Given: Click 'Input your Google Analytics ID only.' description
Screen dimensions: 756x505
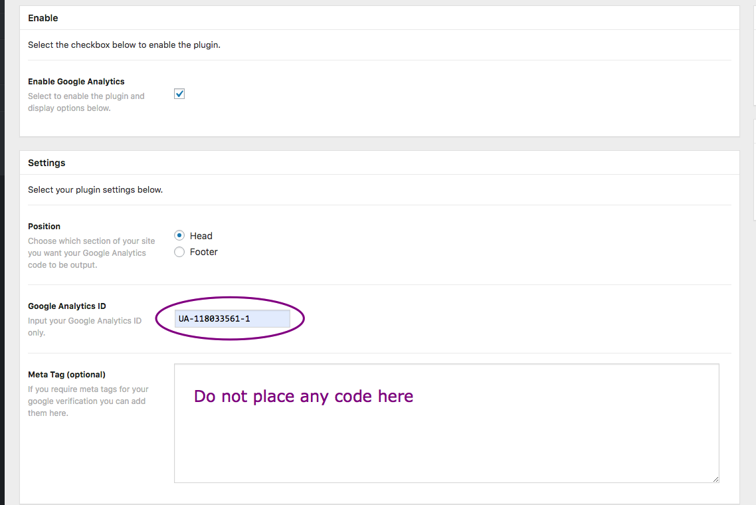Looking at the screenshot, I should [x=85, y=326].
